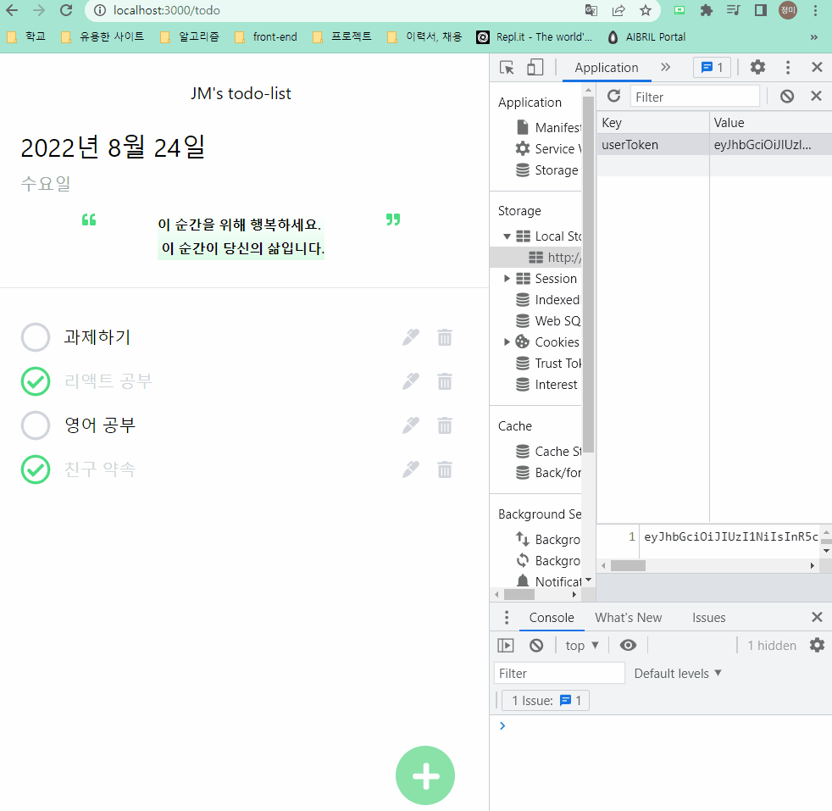Open the front-end bookmark folder

pyautogui.click(x=266, y=36)
